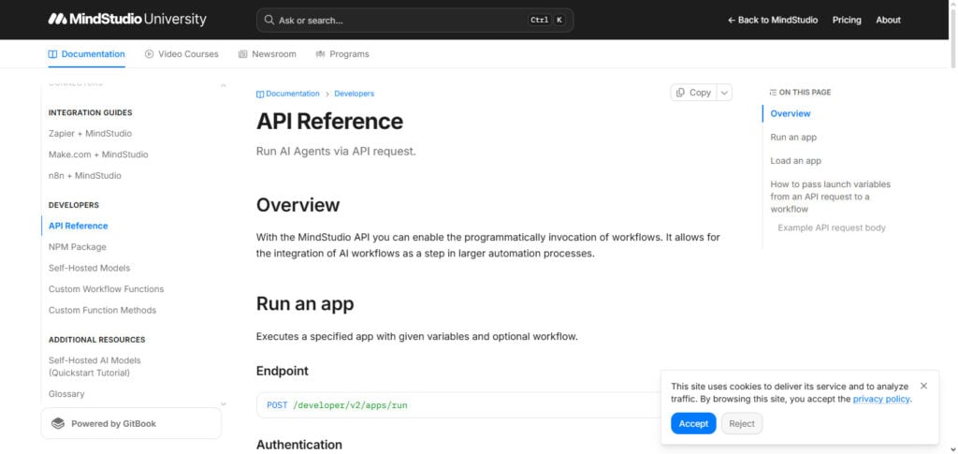Click the On This Page list icon
958x454 pixels.
pyautogui.click(x=774, y=93)
